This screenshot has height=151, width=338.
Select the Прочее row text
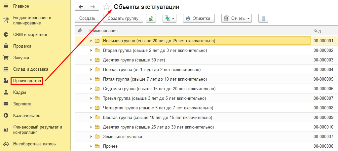[110, 146]
